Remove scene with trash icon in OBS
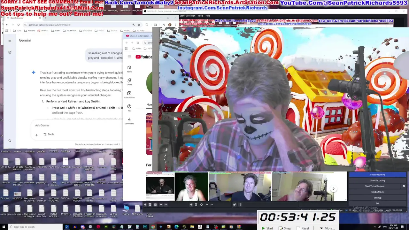Viewport: 409px width, 230px height. tap(150, 204)
